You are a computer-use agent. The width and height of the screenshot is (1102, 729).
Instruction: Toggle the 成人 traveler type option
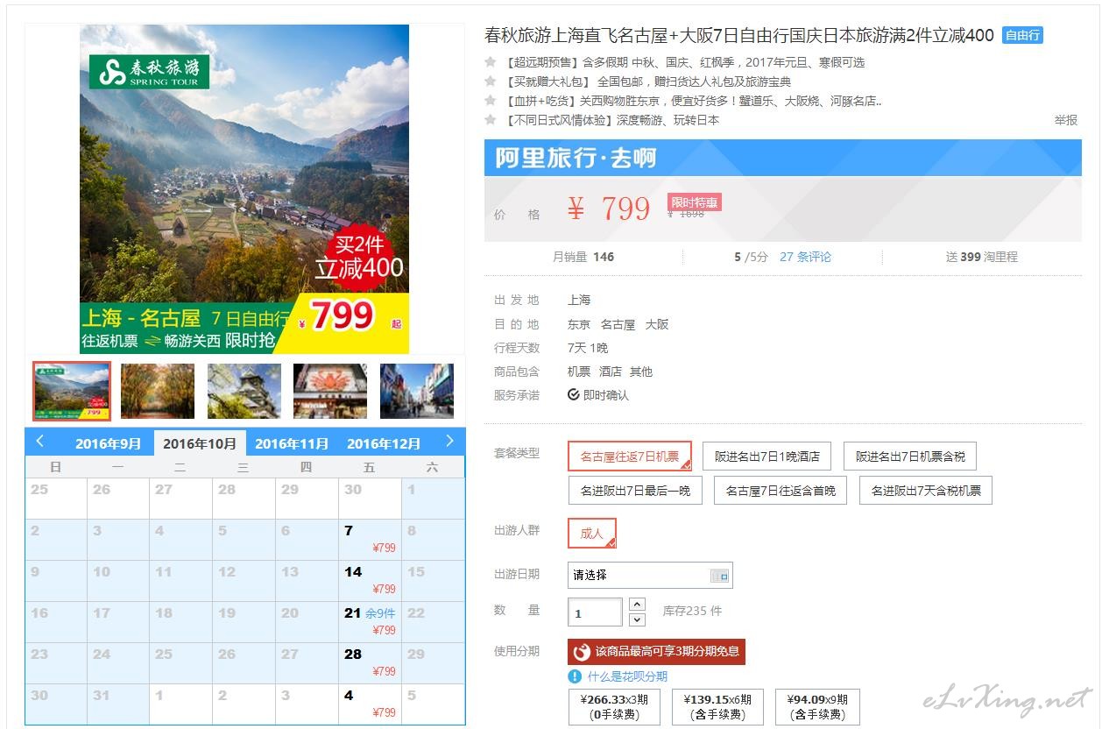[592, 534]
